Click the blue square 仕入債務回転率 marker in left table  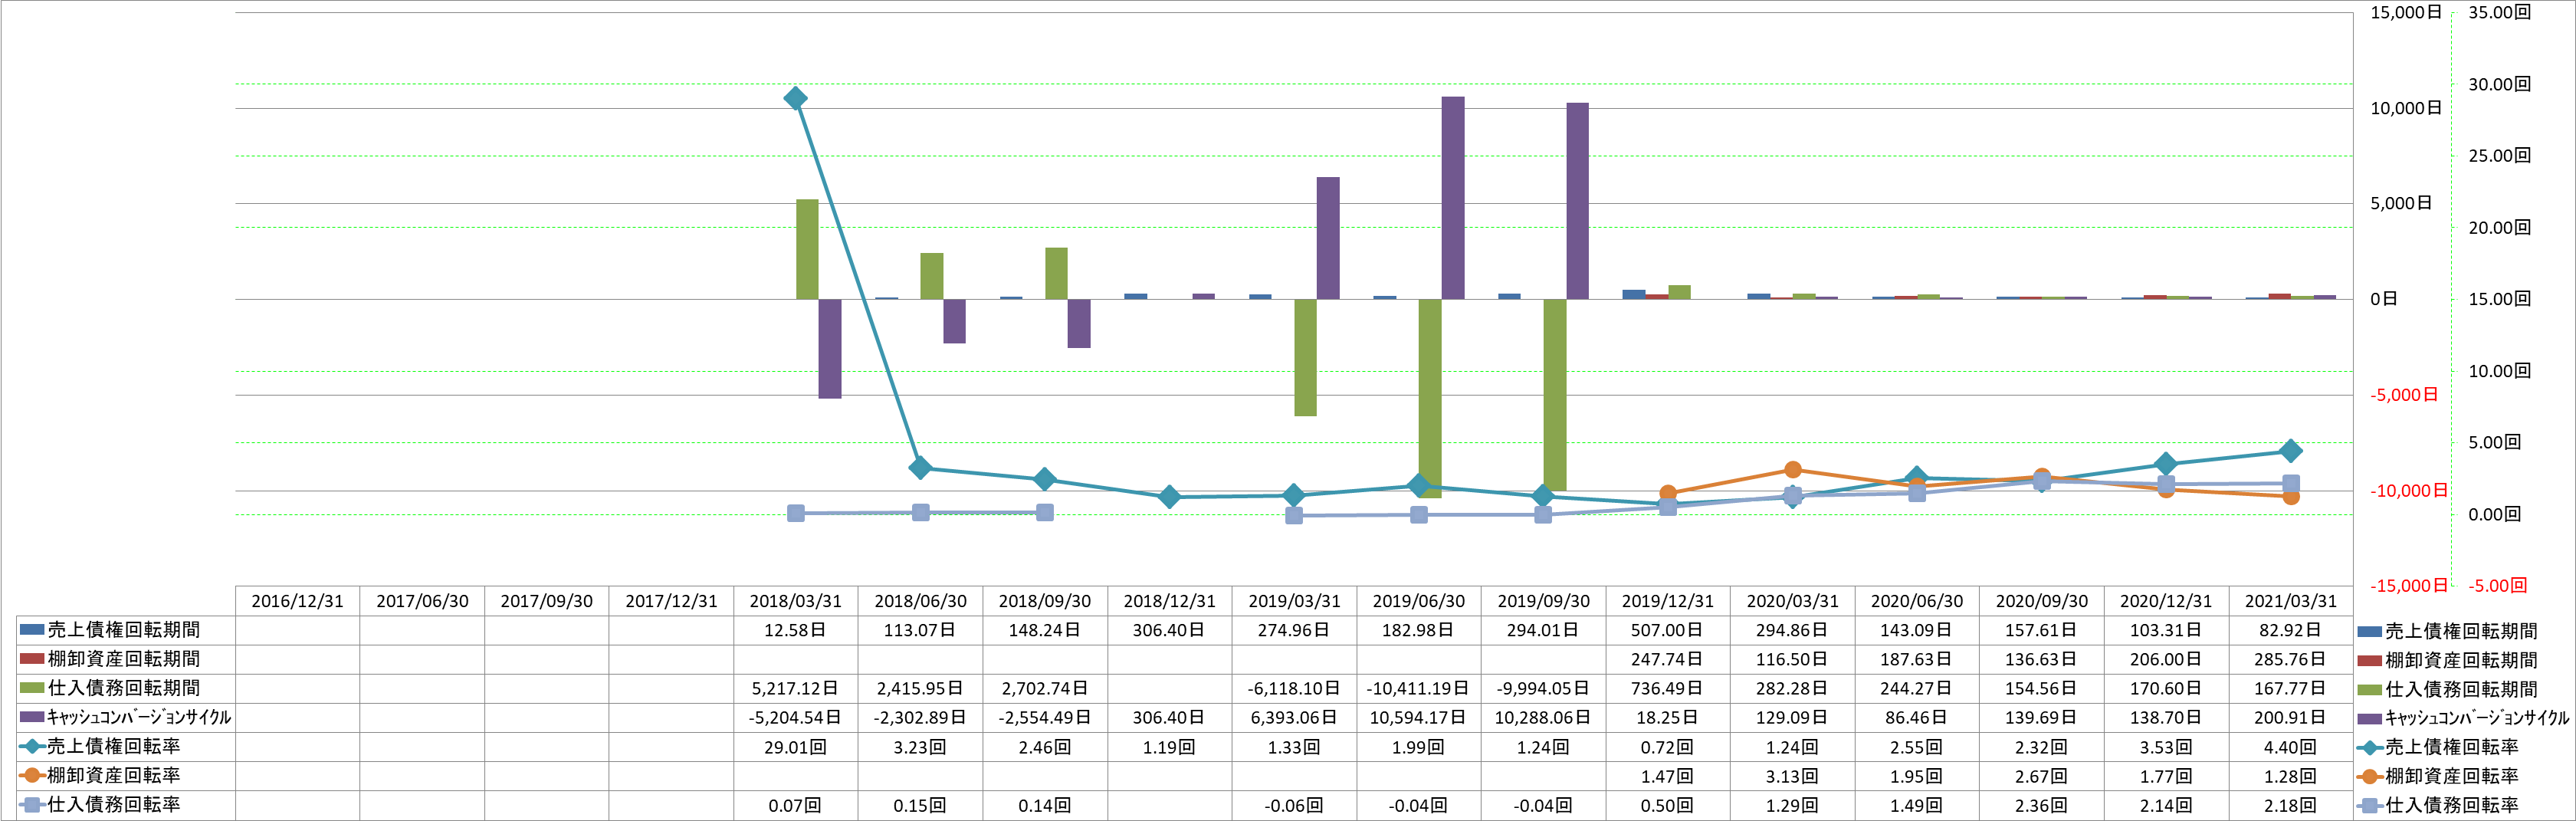coord(32,804)
